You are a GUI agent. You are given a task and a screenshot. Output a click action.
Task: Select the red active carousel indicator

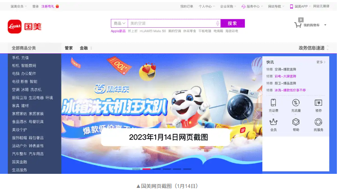click(x=146, y=169)
